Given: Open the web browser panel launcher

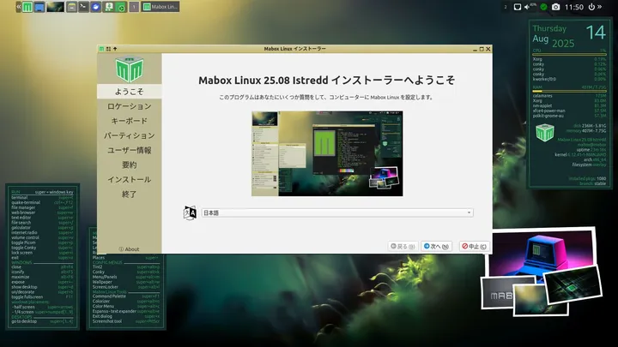Looking at the screenshot, I should click(95, 7).
